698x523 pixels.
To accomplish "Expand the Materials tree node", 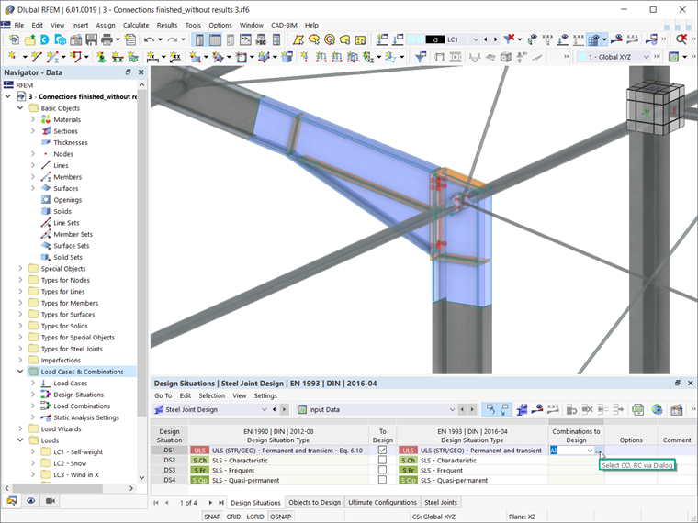I will click(x=33, y=119).
